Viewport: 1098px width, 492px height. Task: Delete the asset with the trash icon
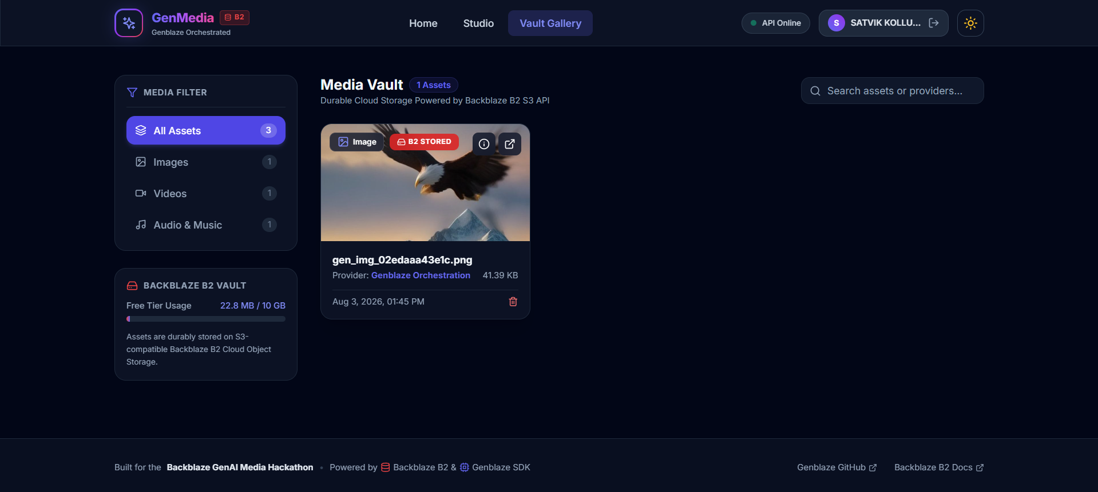click(x=513, y=302)
